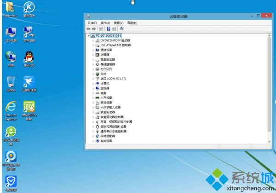The image size is (276, 193).
Task: Click the 便携设备 device icon
Action: pyautogui.click(x=98, y=50)
